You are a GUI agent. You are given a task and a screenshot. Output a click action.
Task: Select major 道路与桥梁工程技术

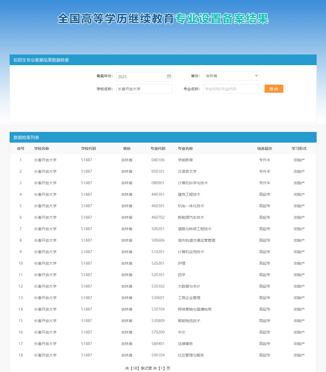click(195, 229)
